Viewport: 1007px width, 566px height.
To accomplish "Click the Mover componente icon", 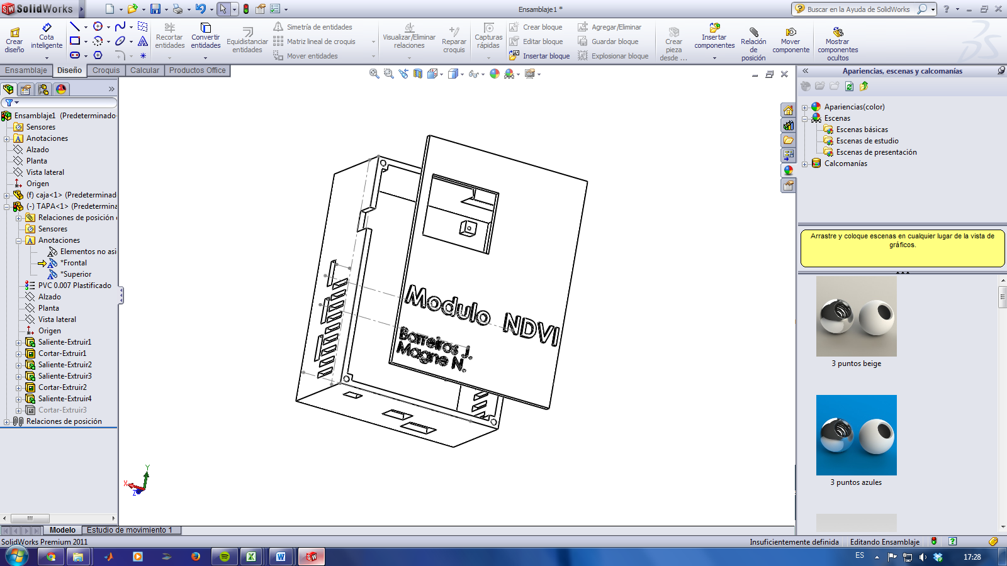I will 791,32.
